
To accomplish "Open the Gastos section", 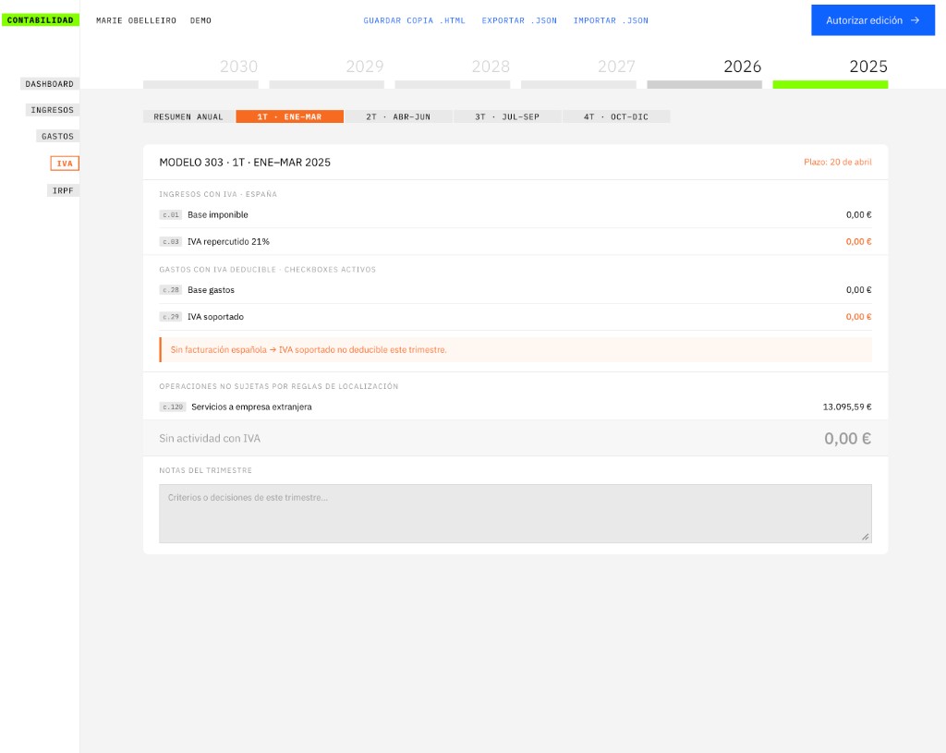I will [x=58, y=137].
